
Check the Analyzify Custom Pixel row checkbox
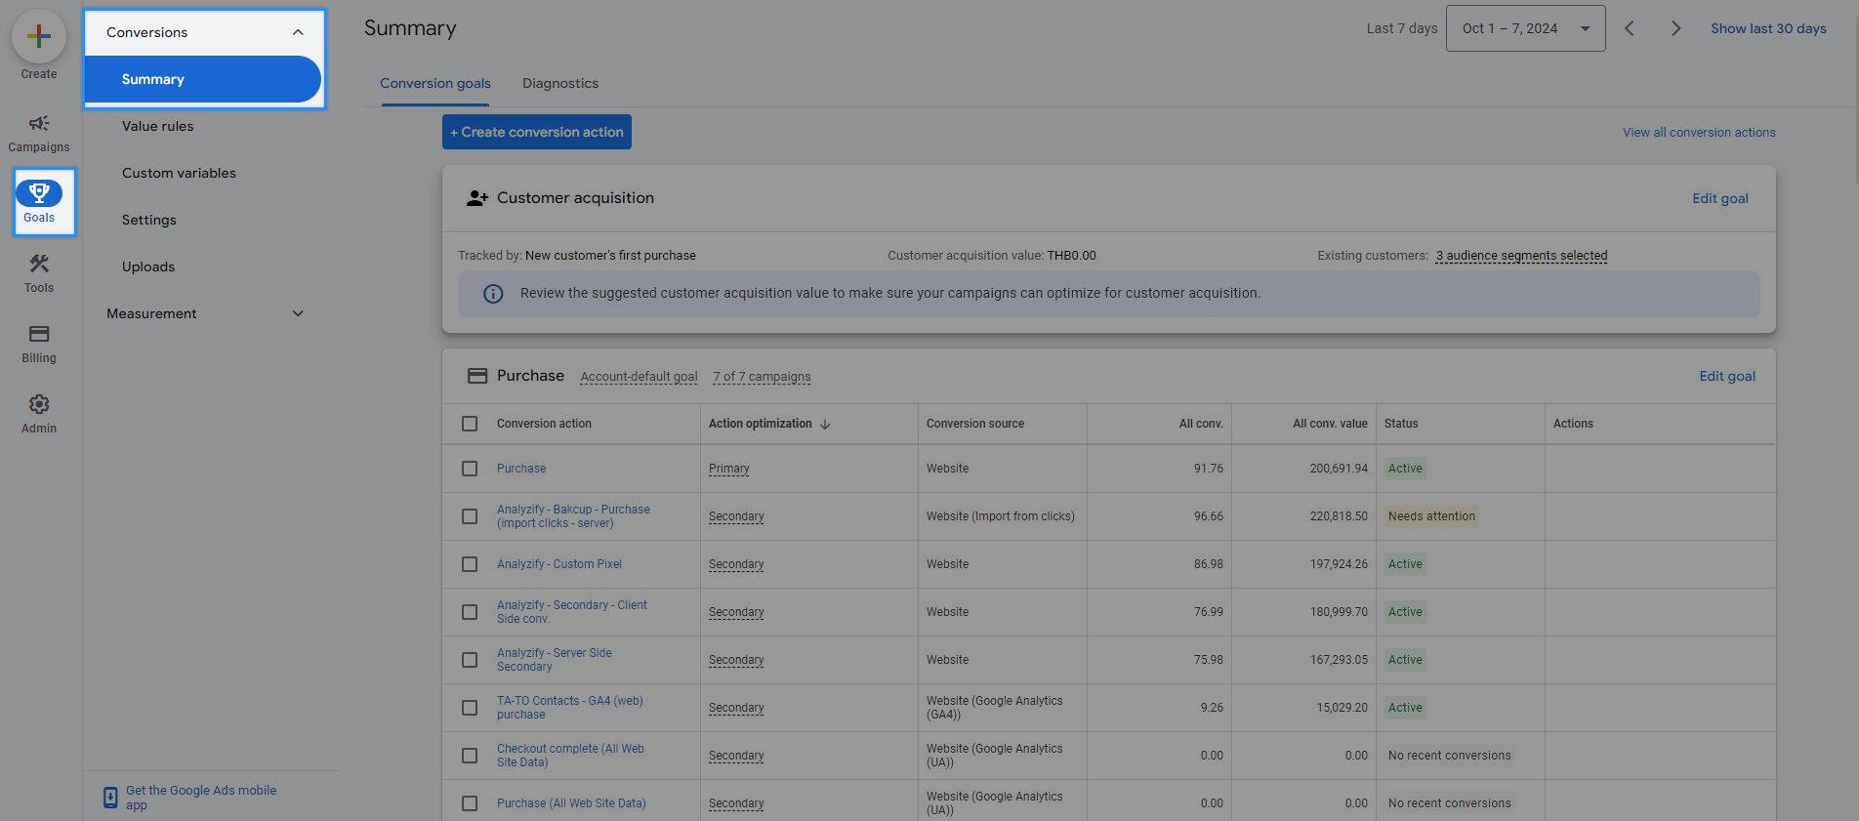tap(470, 564)
